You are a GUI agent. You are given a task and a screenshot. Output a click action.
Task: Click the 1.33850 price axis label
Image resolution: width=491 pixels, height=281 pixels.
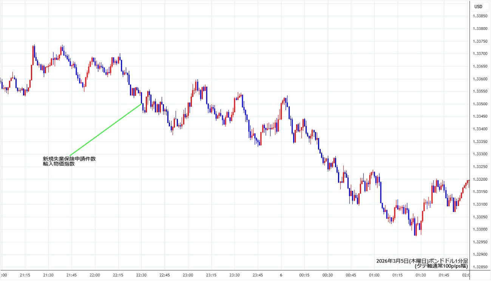click(x=480, y=16)
